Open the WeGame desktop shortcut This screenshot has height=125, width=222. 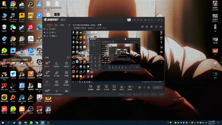(x=22, y=75)
